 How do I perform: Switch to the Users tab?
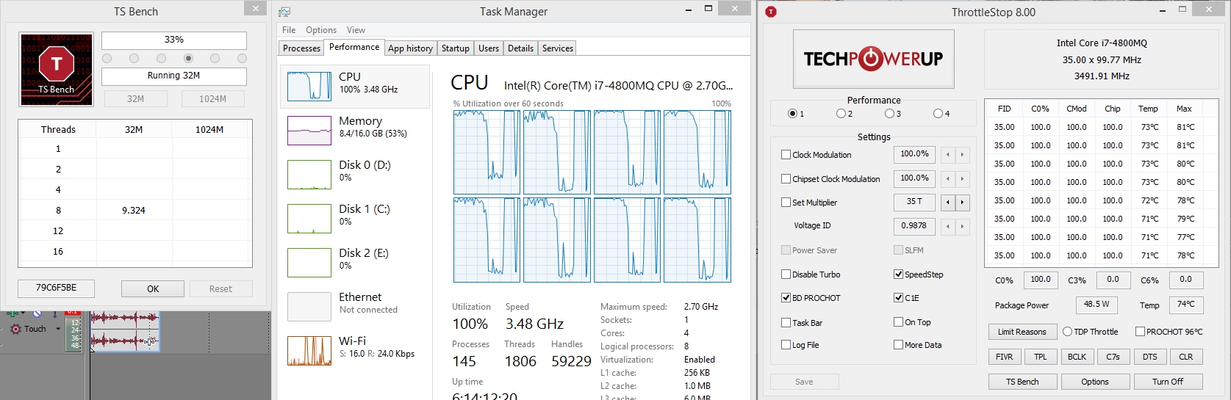[488, 48]
